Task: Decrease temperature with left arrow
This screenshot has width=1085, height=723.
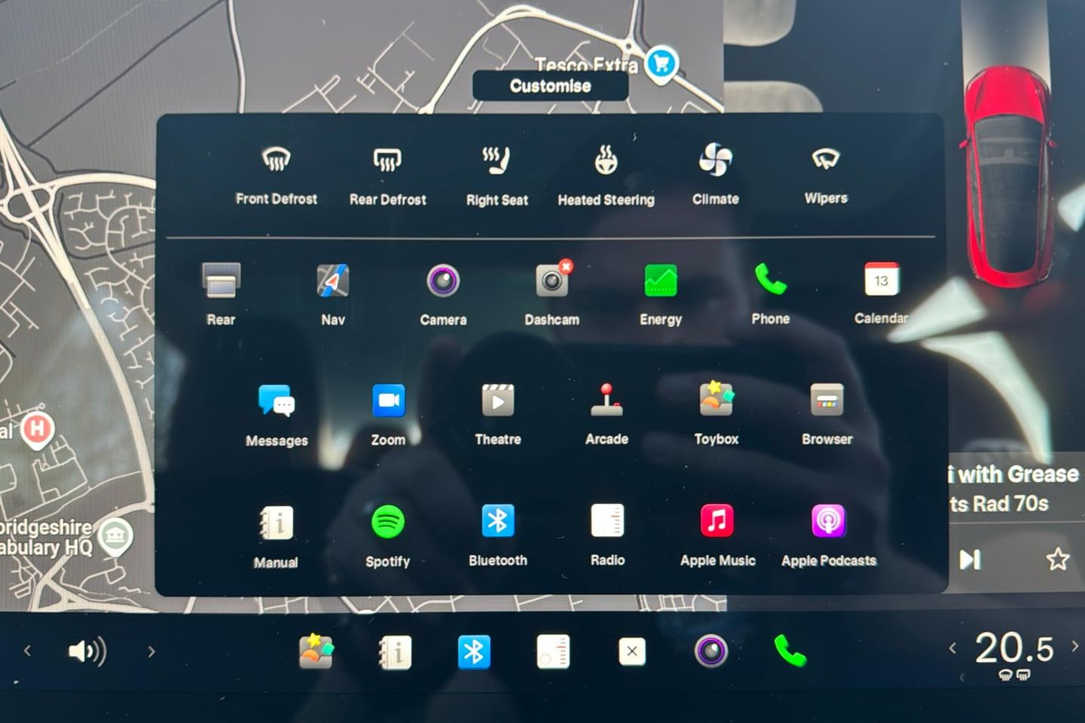Action: point(952,648)
